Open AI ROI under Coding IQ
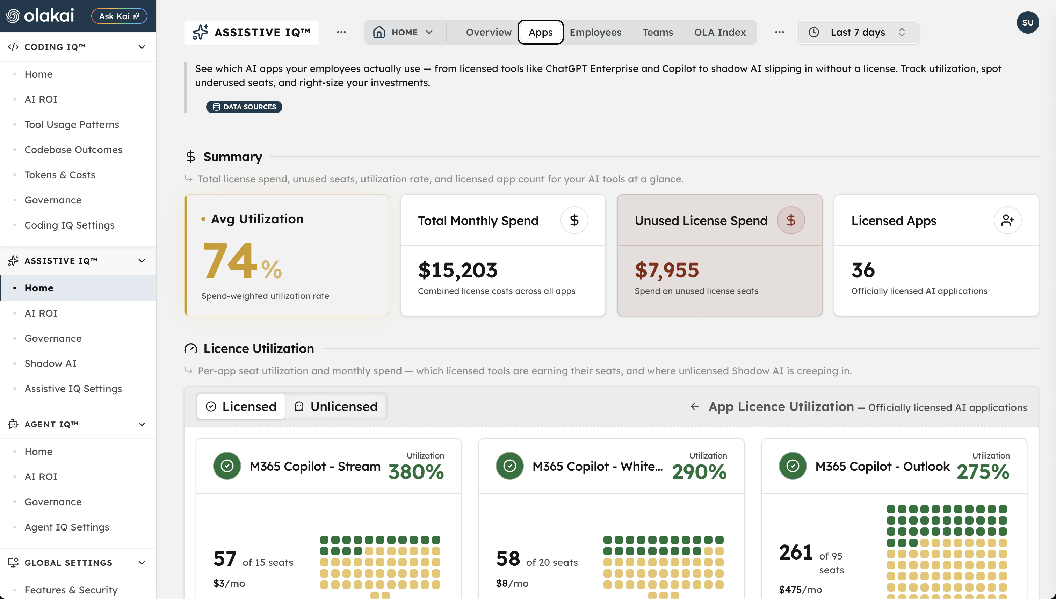 pyautogui.click(x=41, y=99)
